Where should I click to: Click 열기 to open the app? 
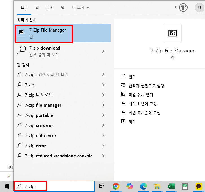click(132, 77)
